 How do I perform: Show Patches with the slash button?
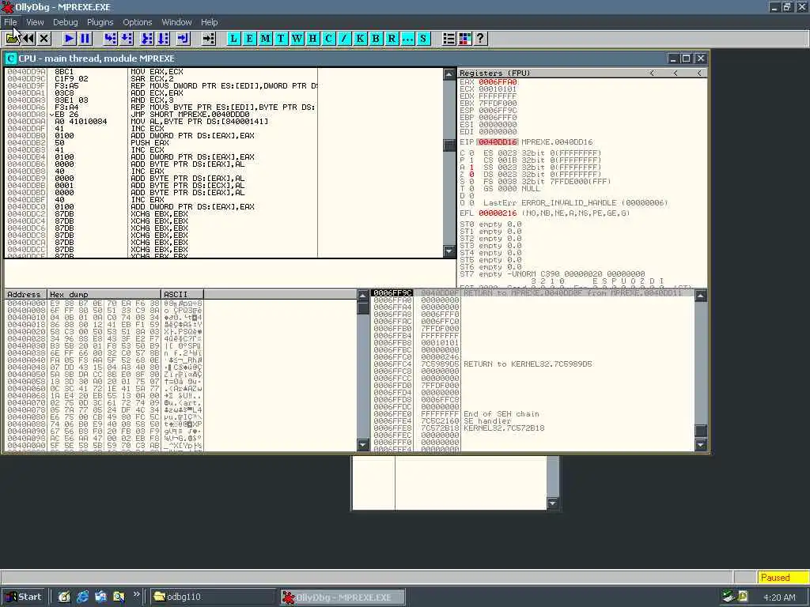(x=344, y=38)
